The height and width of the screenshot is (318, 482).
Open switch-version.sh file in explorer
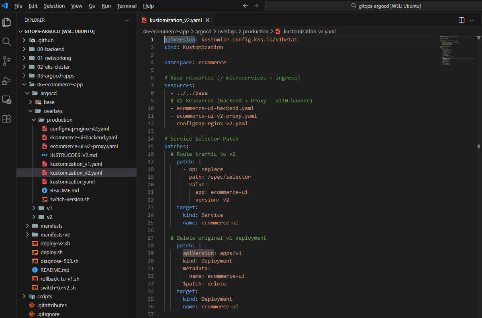[x=69, y=199]
